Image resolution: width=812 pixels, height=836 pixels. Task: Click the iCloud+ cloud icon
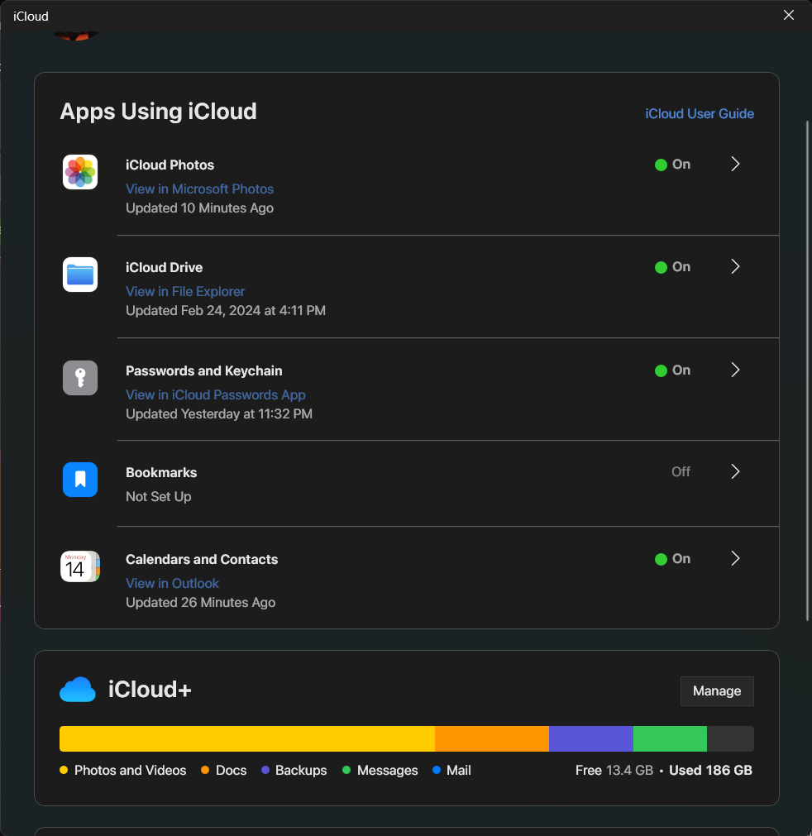pyautogui.click(x=77, y=690)
